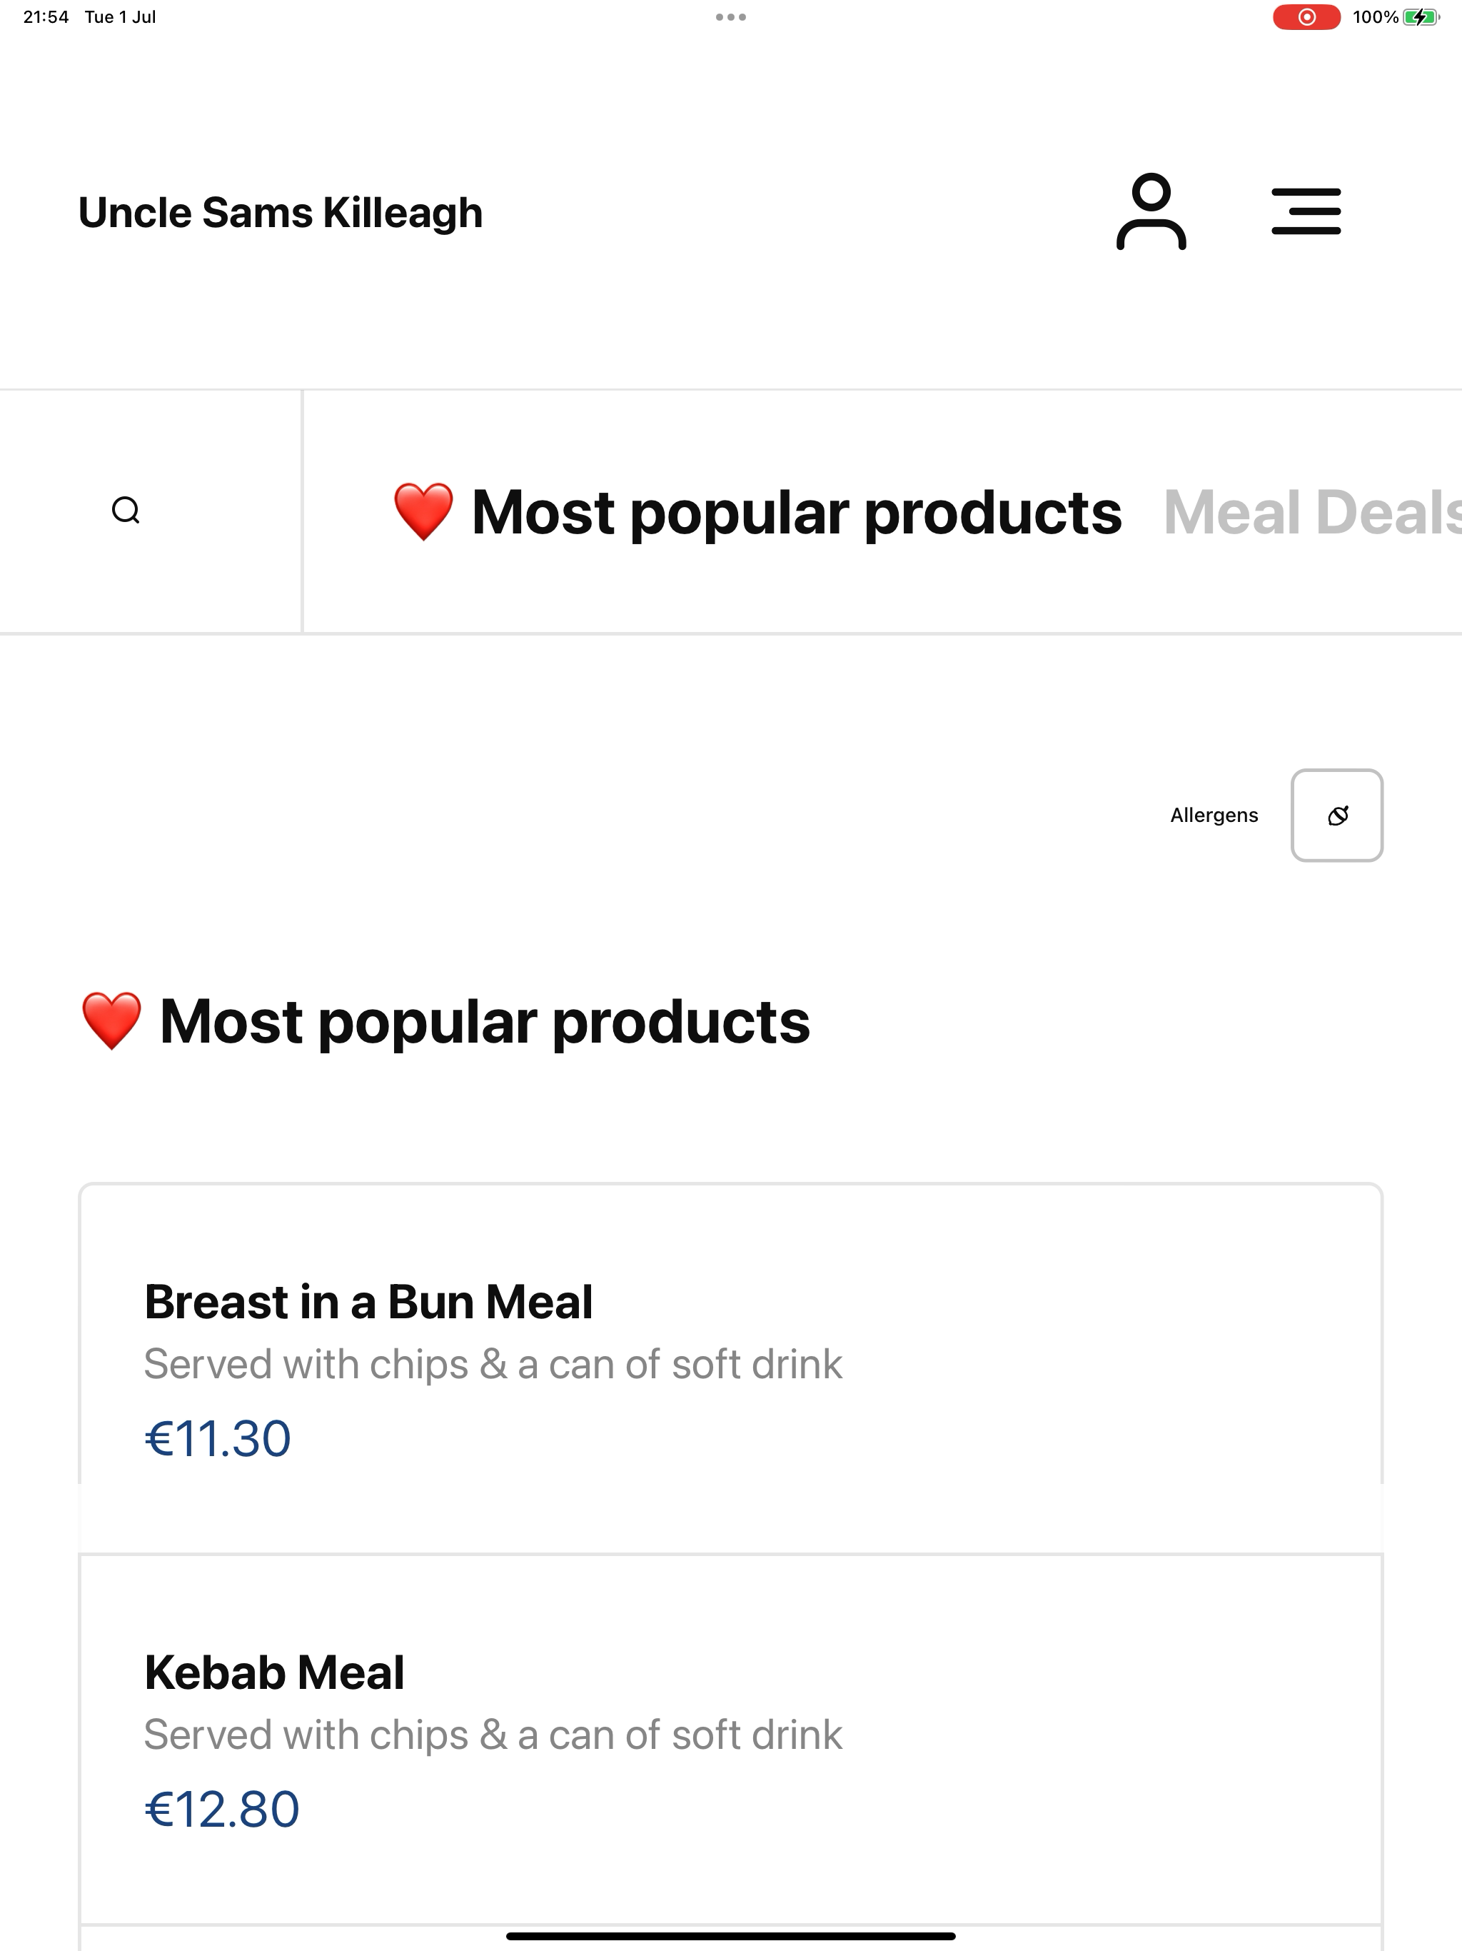This screenshot has height=1951, width=1462.
Task: Open the Breast in a Bun Meal item
Action: click(x=731, y=1368)
